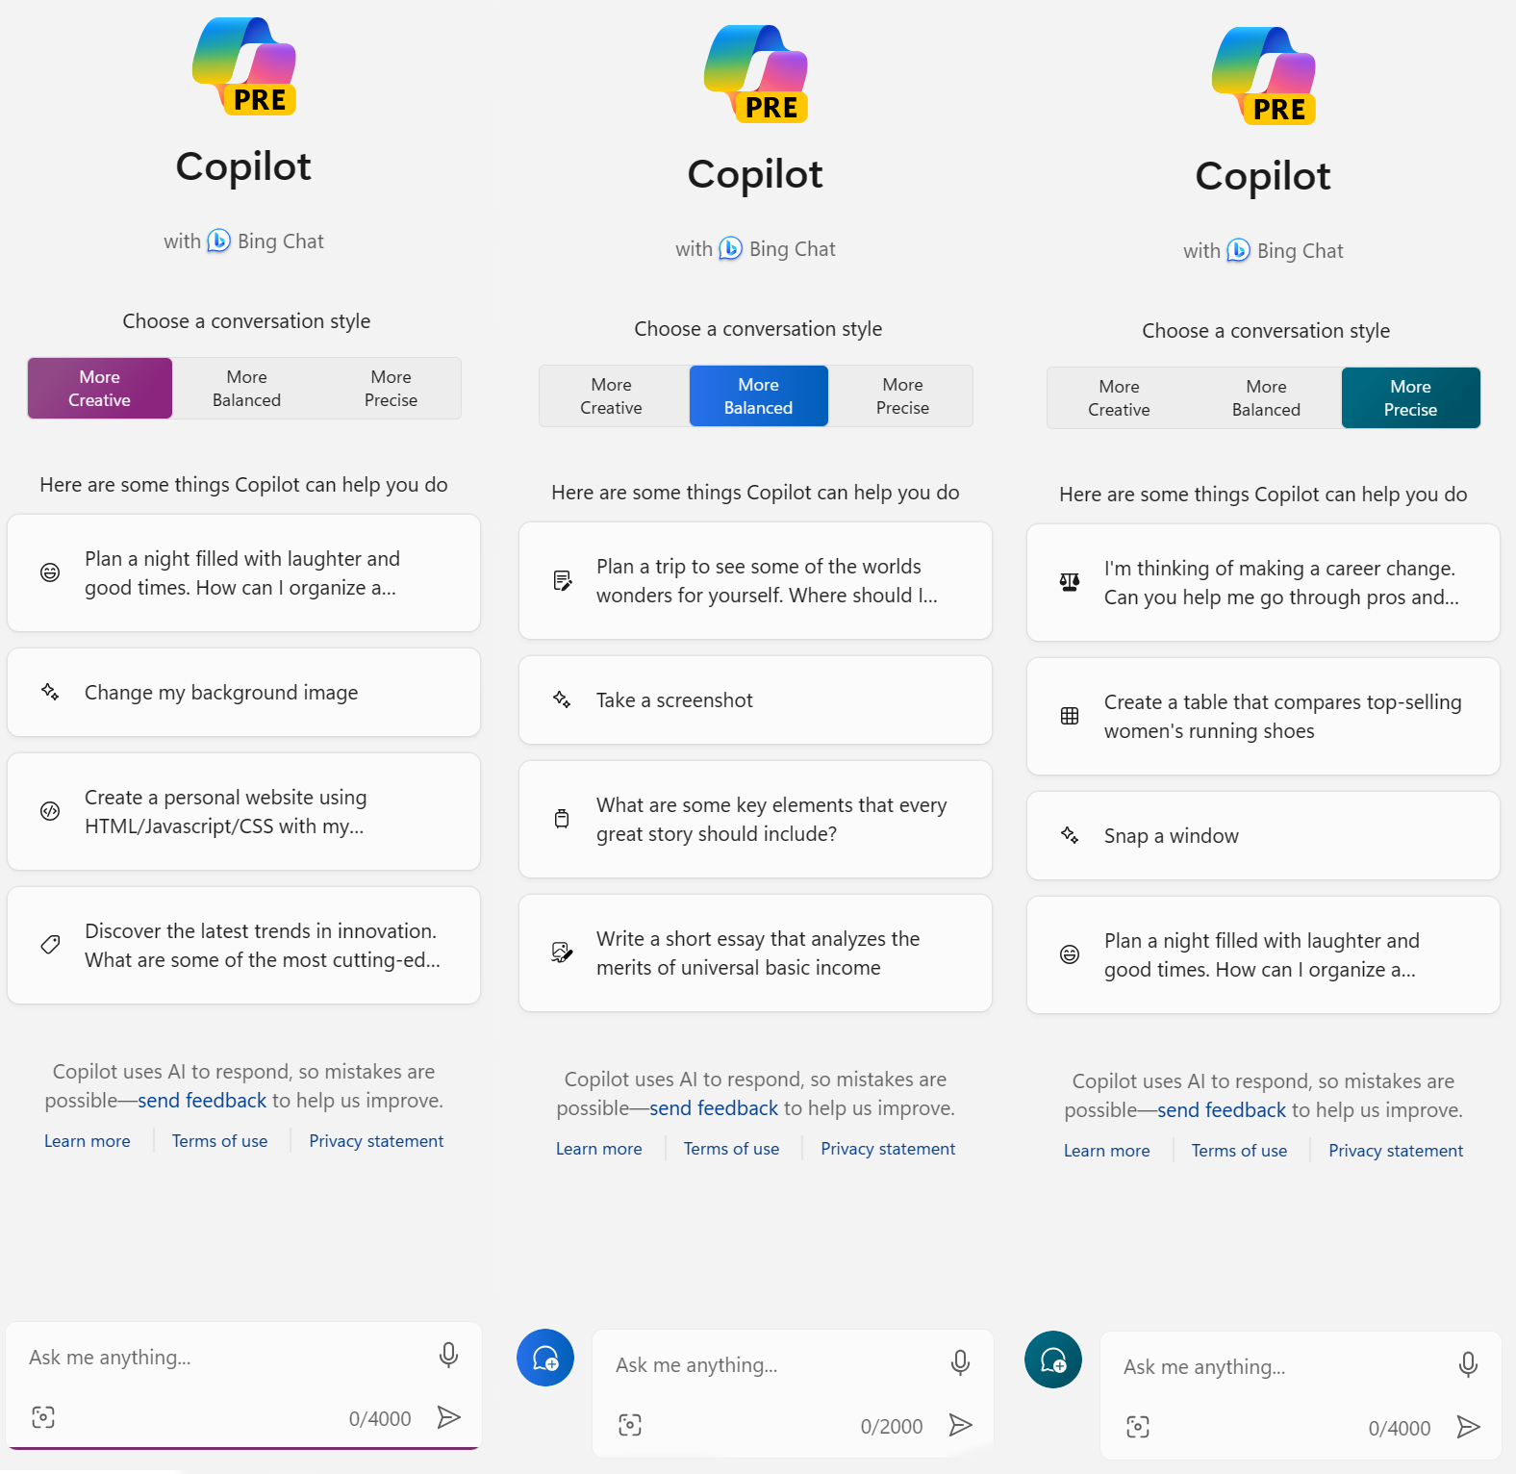Screen dimensions: 1516x1474
Task: Open Privacy statement link in middle panel
Action: (x=888, y=1149)
